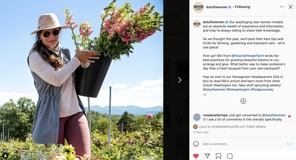Open the three-dots more options menu
Image resolution: width=296 pixels, height=160 pixels.
coord(281,7)
